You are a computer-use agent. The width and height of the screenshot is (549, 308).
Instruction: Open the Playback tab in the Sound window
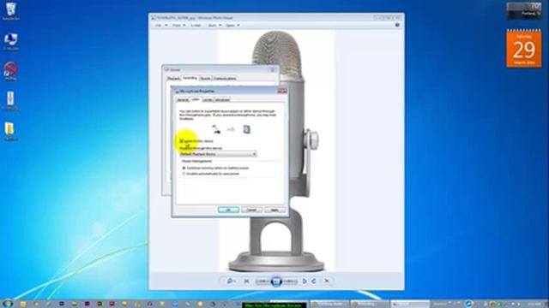tap(173, 78)
